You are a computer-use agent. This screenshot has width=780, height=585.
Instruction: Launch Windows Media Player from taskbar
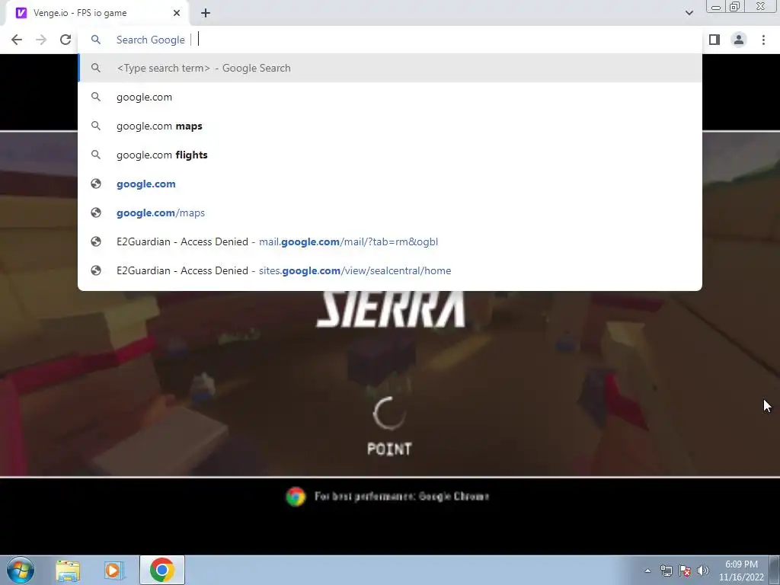114,570
